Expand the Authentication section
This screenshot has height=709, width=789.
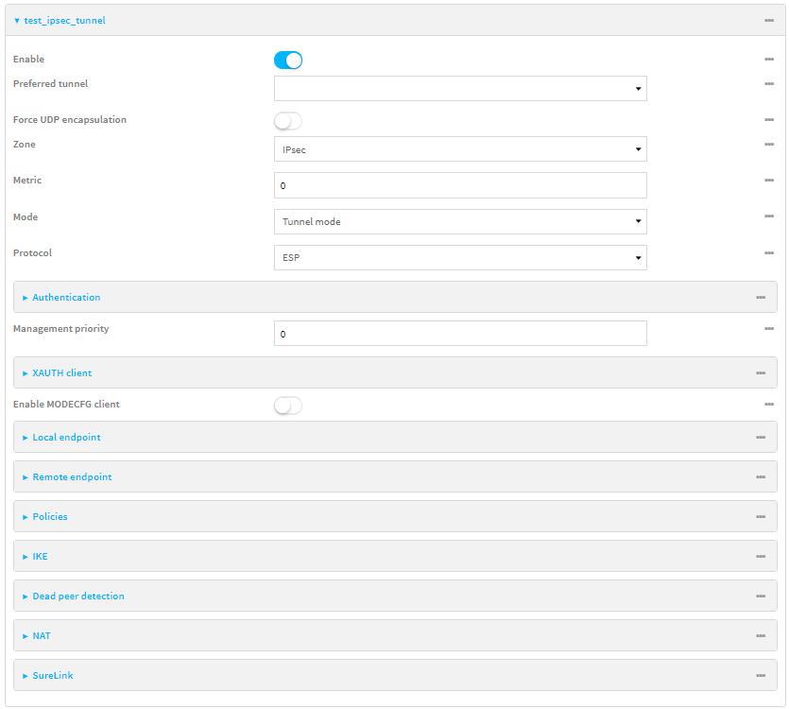coord(66,297)
